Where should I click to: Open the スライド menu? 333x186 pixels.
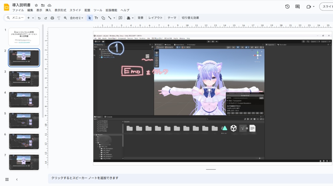coord(75,10)
